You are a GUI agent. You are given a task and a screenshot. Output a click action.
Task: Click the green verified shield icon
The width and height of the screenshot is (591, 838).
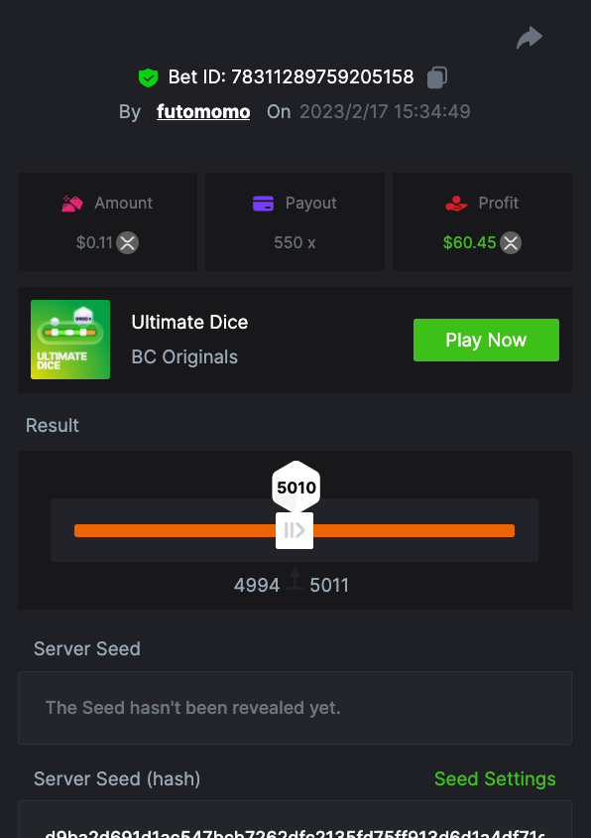point(148,77)
